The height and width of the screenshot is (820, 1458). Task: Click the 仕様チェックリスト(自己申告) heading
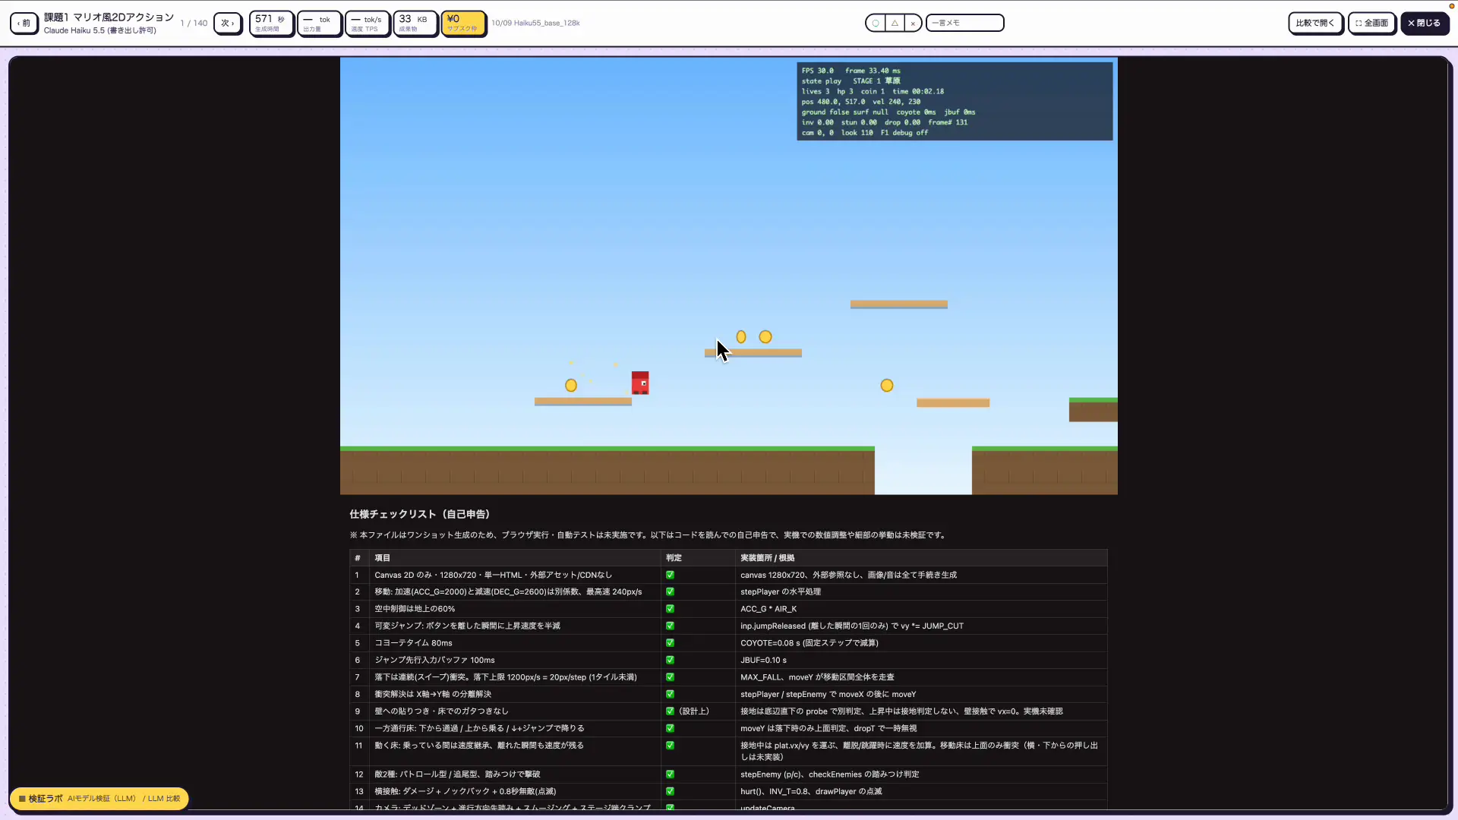(419, 514)
